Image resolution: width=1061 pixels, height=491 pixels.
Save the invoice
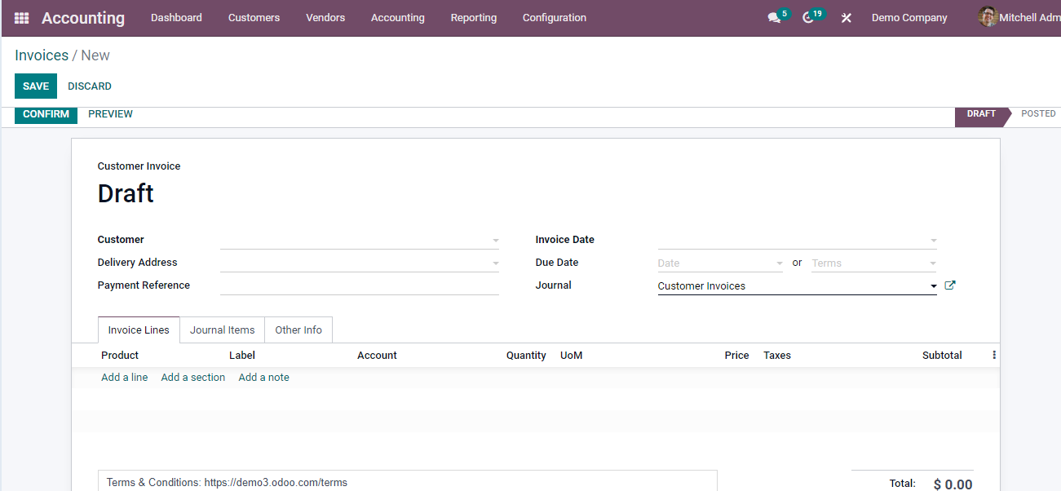(36, 86)
